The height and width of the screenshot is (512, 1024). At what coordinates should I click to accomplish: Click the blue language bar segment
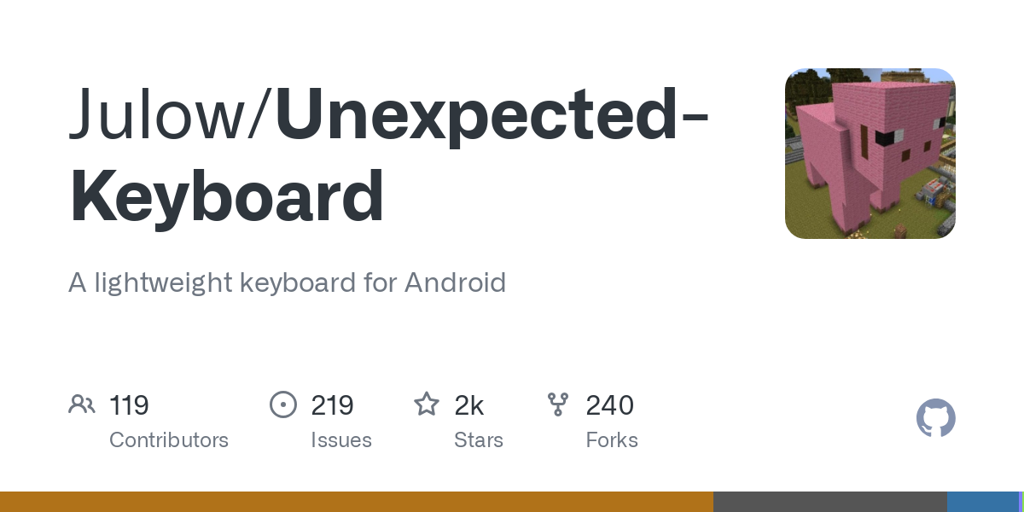coord(981,502)
